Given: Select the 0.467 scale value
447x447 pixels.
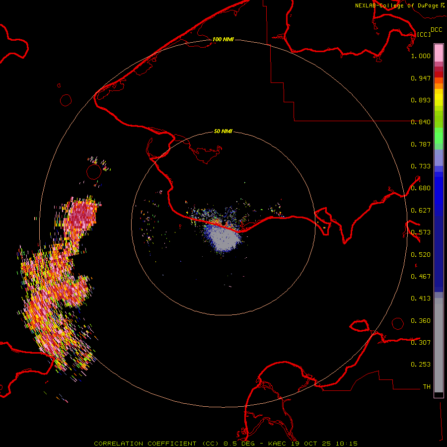Looking at the screenshot, I should pyautogui.click(x=421, y=277).
